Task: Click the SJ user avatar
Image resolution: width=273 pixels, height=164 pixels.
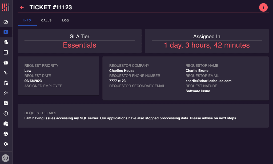Action: coord(6,158)
